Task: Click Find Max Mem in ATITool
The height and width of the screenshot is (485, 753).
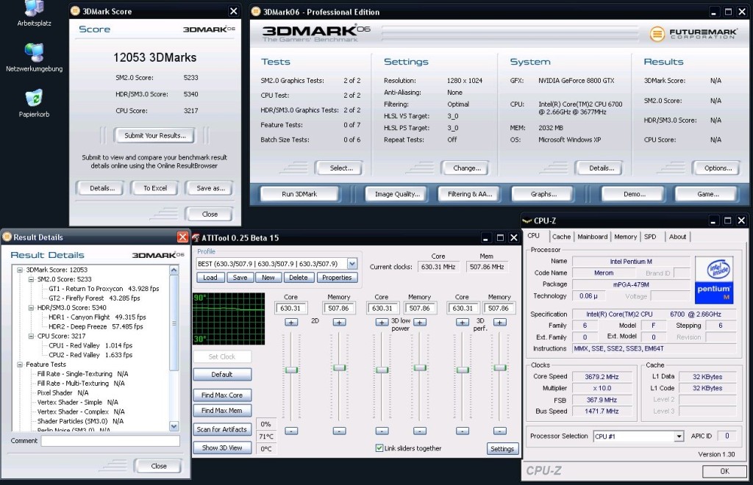Action: tap(222, 410)
